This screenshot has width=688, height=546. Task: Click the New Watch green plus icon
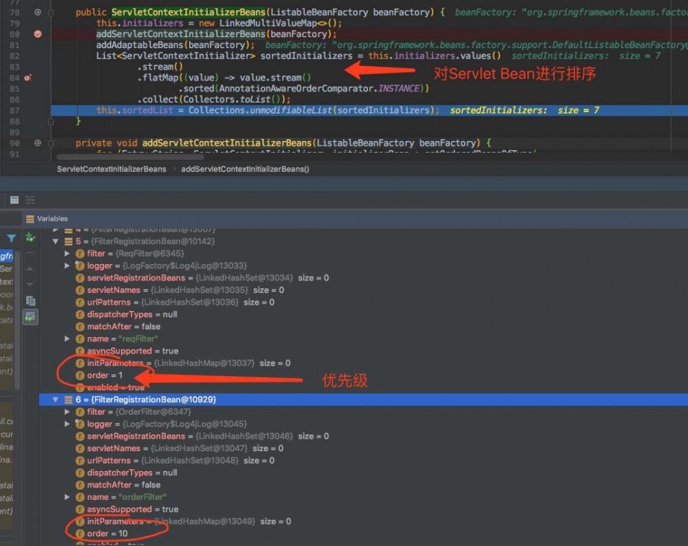(29, 235)
